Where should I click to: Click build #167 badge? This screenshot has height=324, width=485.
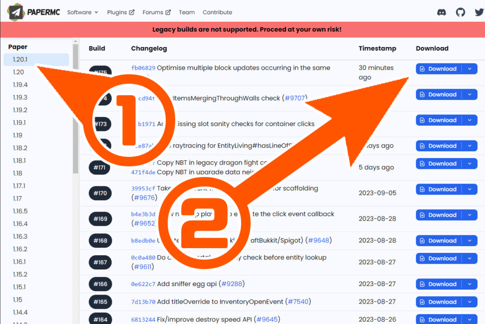[100, 262]
